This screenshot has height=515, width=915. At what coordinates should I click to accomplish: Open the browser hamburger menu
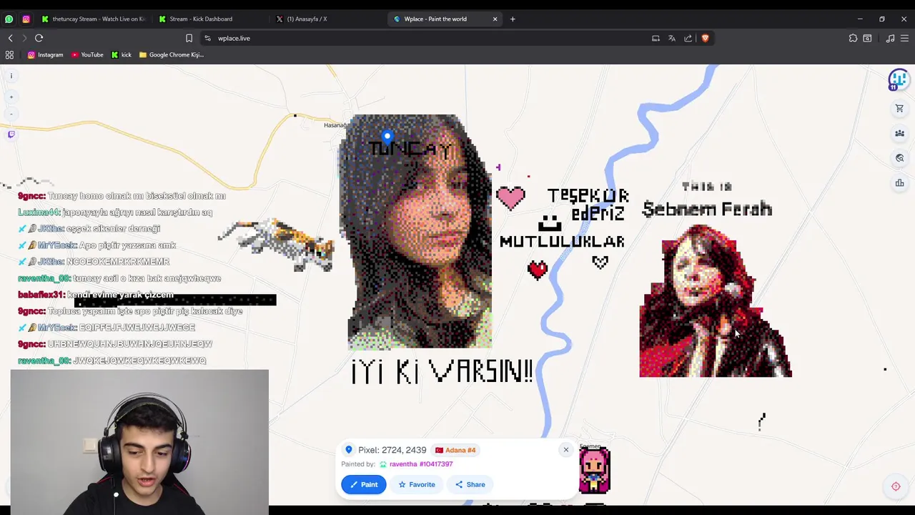[x=905, y=38]
